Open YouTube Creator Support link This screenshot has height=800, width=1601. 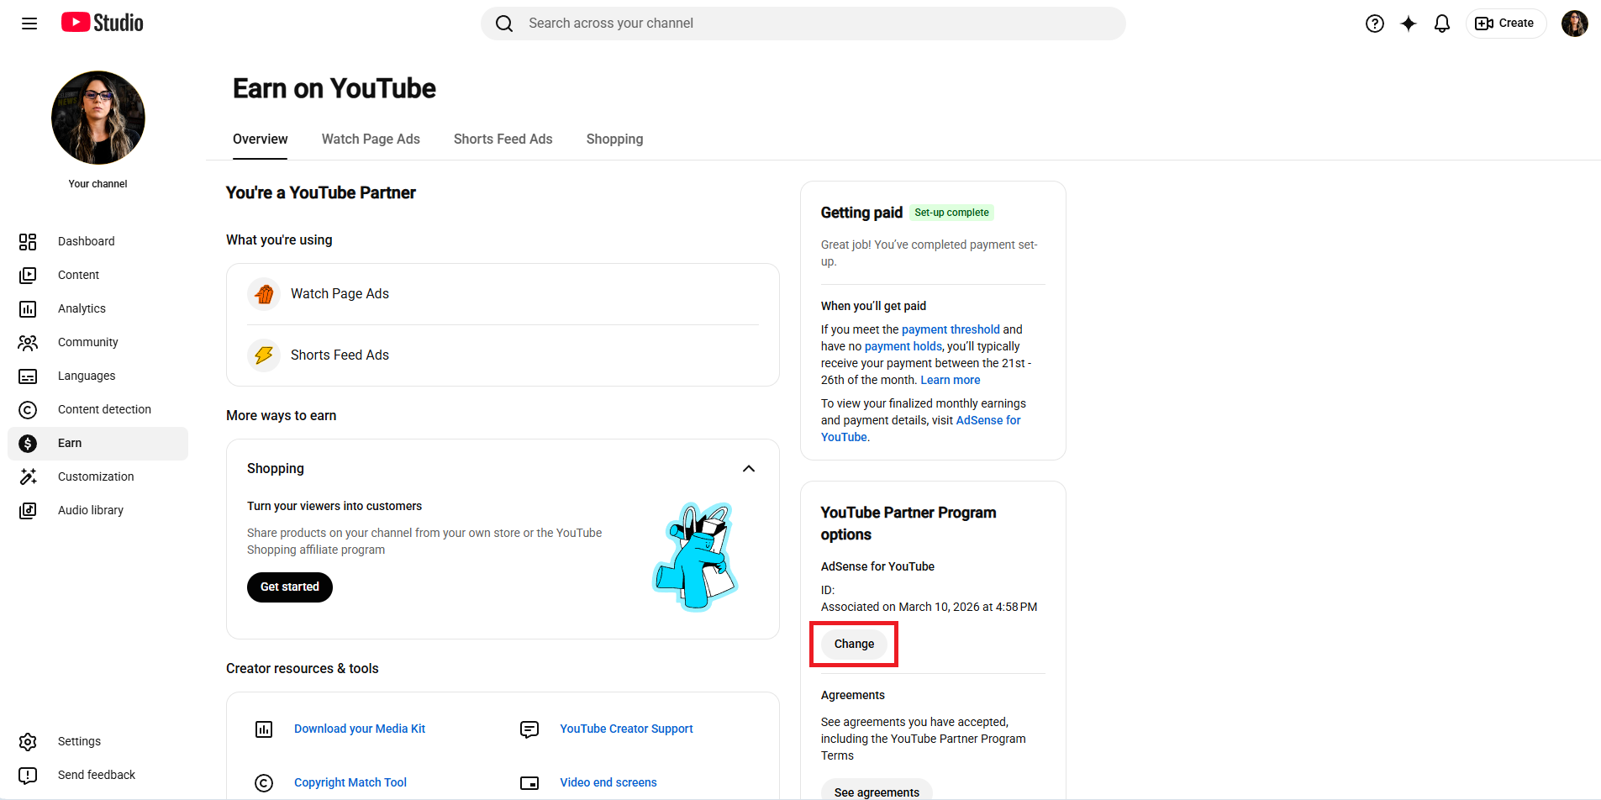[627, 729]
